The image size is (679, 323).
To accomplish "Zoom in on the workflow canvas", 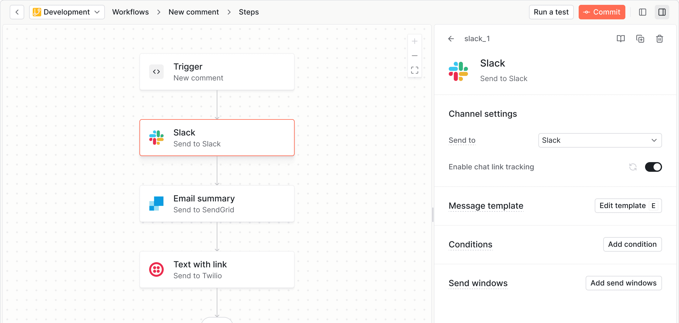I will tap(414, 41).
